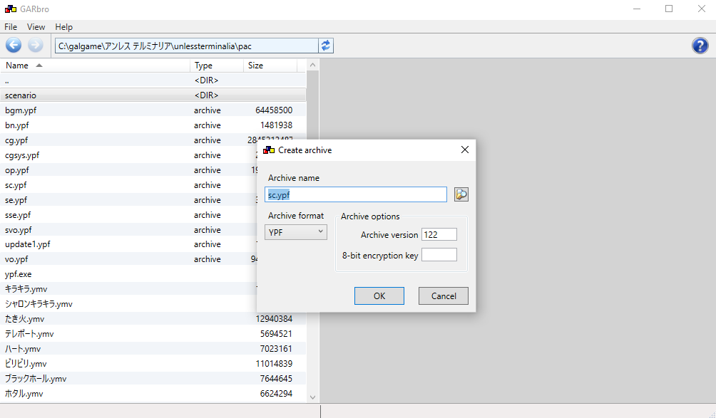Image resolution: width=716 pixels, height=418 pixels.
Task: Open the View menu
Action: (36, 26)
